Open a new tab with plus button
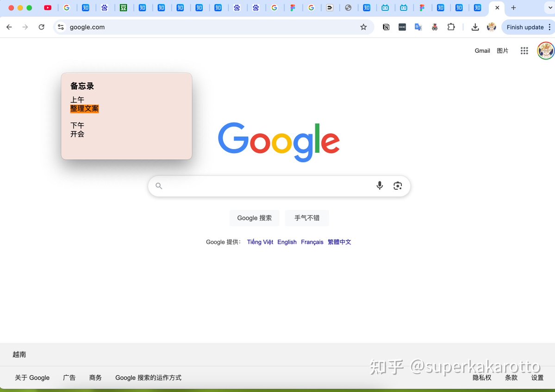The image size is (555, 392). pos(514,8)
